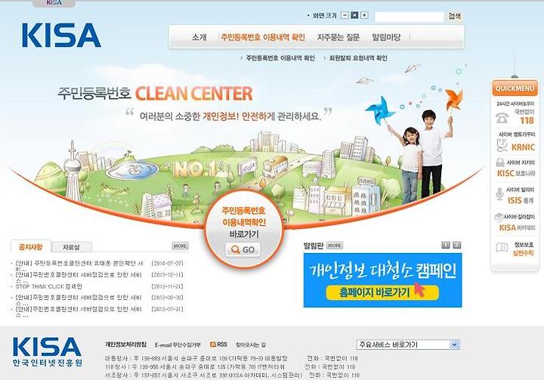Click the 118 phone icon in quick menu
544x380 pixels.
click(502, 118)
